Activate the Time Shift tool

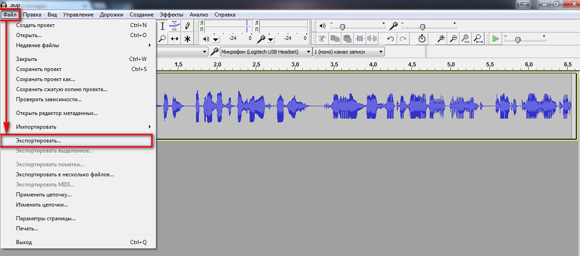pos(175,39)
